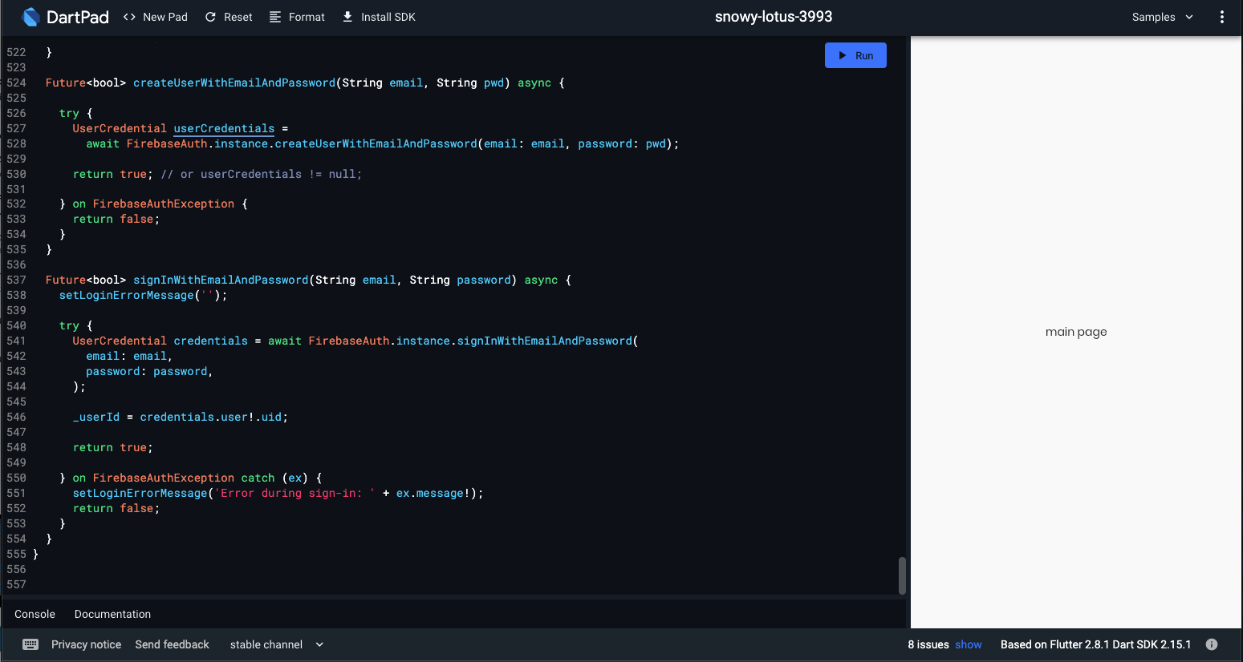Show the 8 issues list
Viewport: 1243px width, 662px height.
968,644
